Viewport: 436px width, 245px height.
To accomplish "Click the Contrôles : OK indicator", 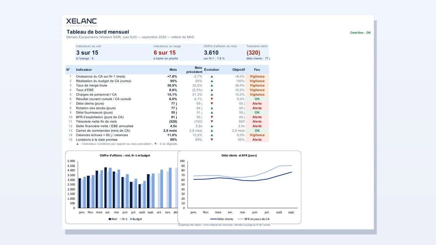I will (360, 33).
